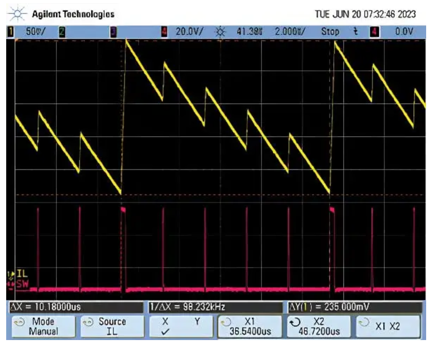Viewport: 434px width, 345px height.
Task: Click the Mode softkey rotary icon
Action: [19, 323]
